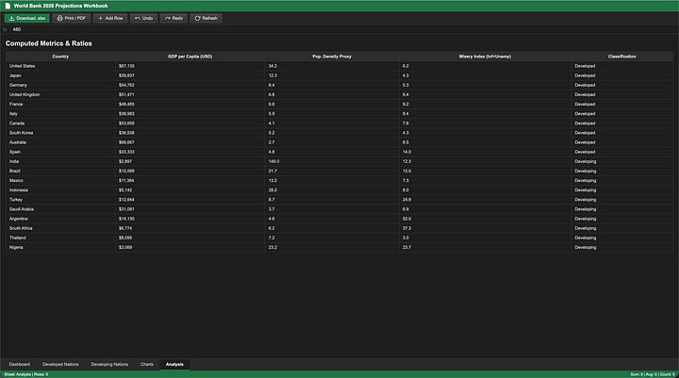
Task: Click the Misery Index column header
Action: pos(485,57)
